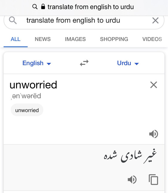Open the Urdu target language dropdown

point(128,63)
